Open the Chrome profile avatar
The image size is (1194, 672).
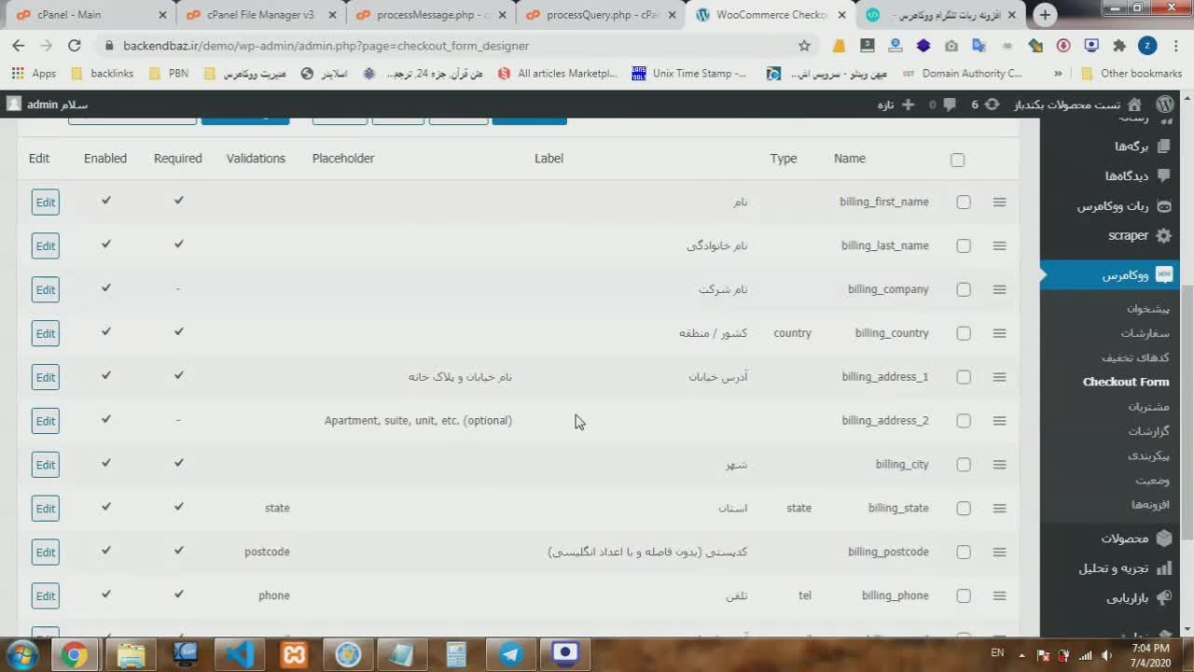(x=1147, y=45)
